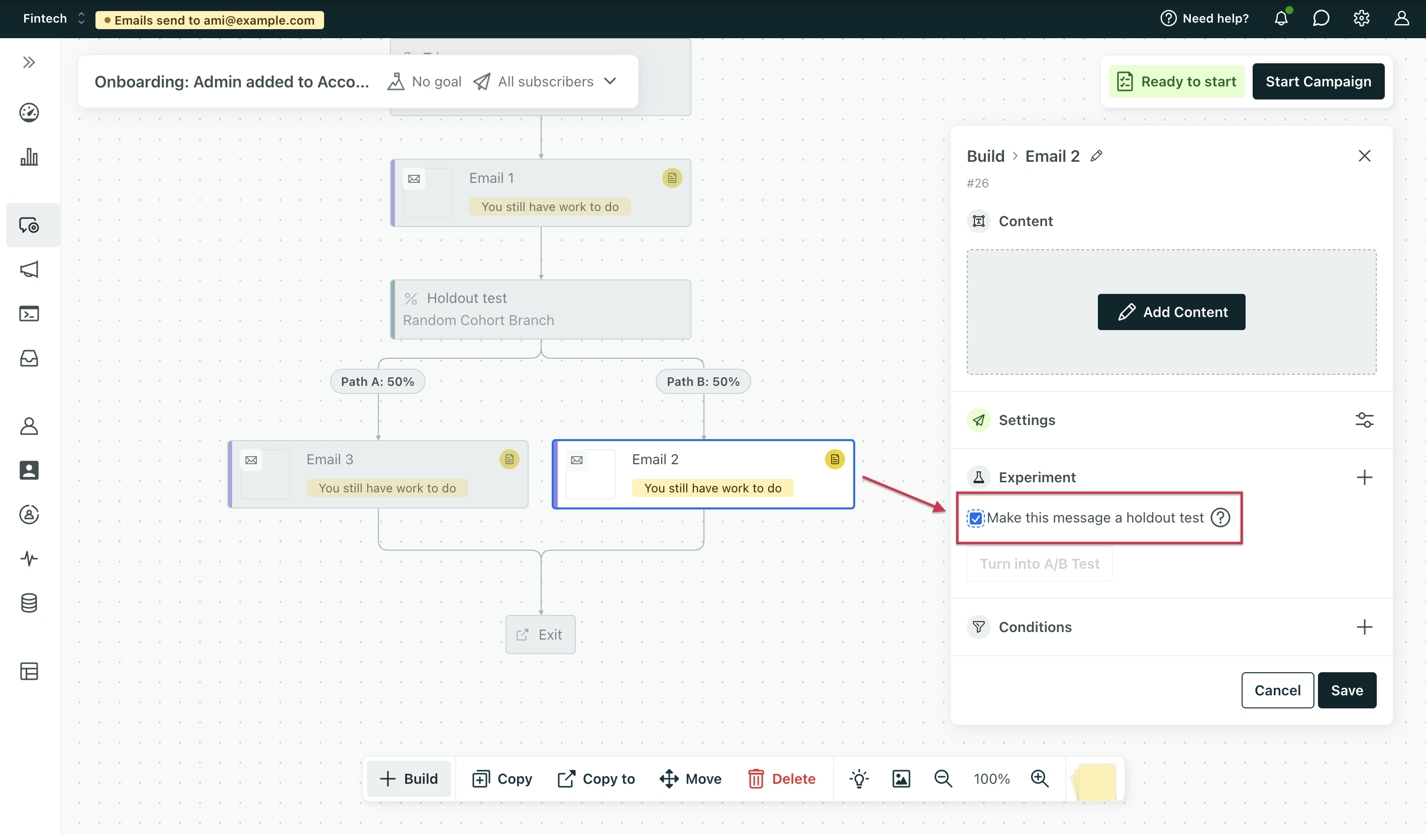Open the user account profile icon
This screenshot has height=834, width=1426.
tap(1402, 18)
